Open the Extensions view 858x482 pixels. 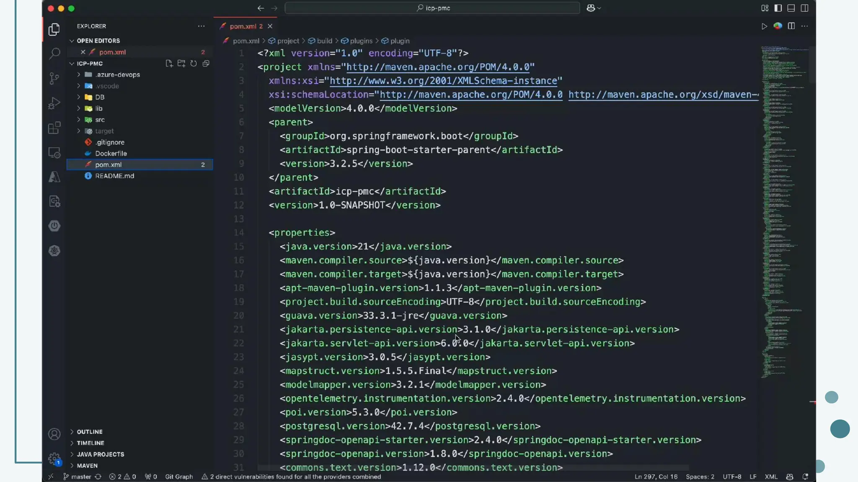point(54,128)
